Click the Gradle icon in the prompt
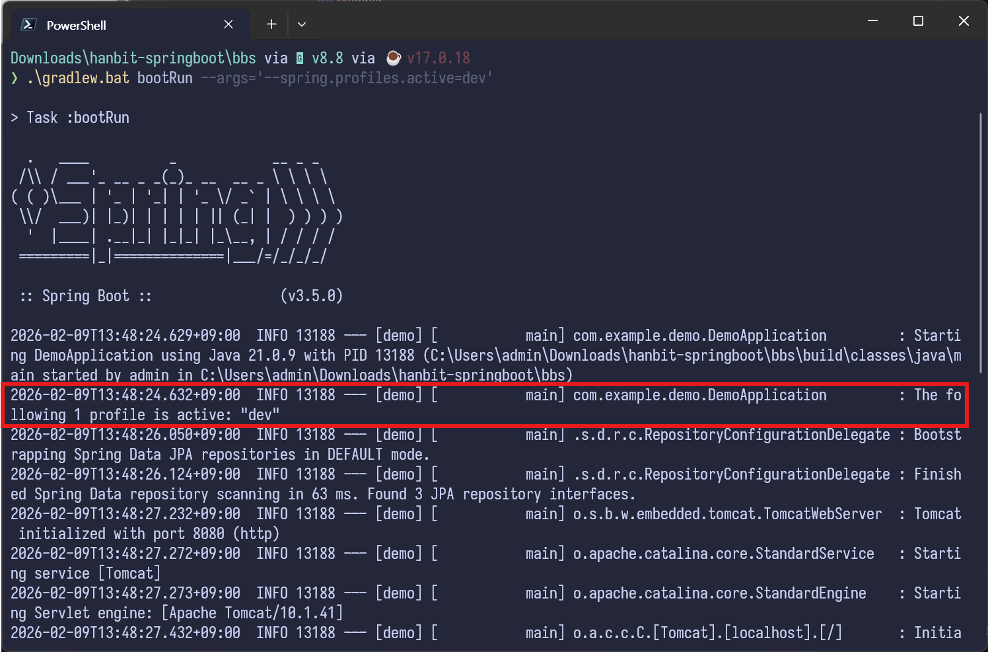The image size is (988, 652). coord(300,59)
